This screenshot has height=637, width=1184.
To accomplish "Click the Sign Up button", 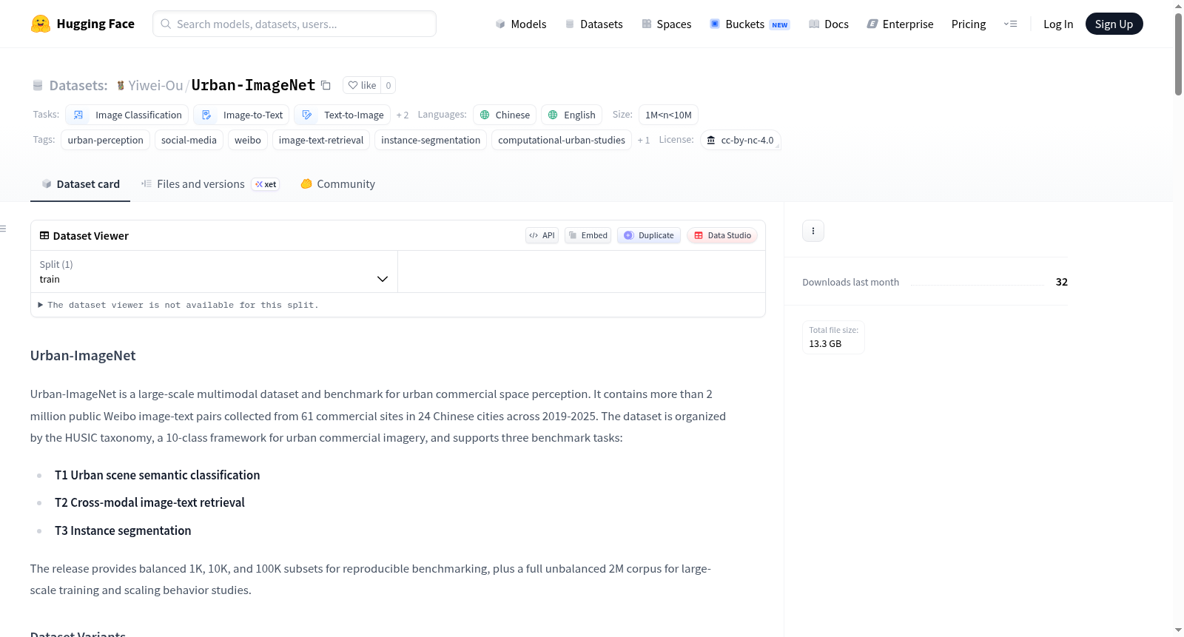I will pos(1114,24).
